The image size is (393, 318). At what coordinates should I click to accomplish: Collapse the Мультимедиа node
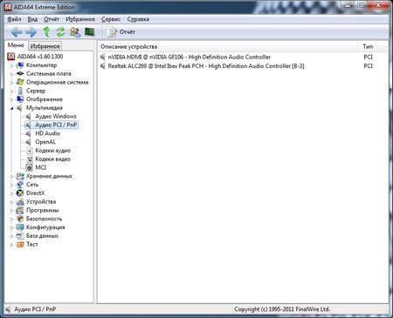point(12,108)
